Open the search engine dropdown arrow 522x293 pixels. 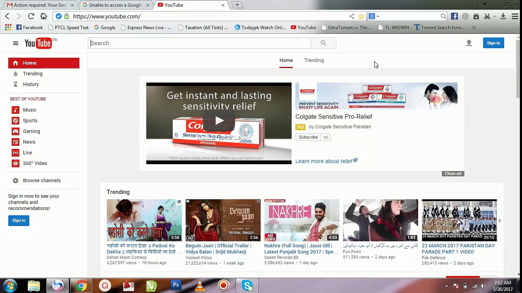(x=378, y=17)
